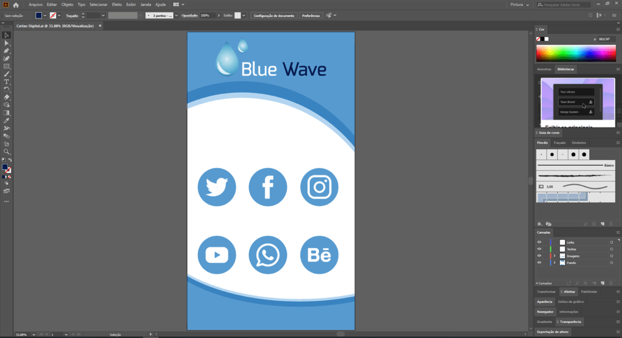Select the Gradient tool
The height and width of the screenshot is (338, 622).
(x=6, y=113)
